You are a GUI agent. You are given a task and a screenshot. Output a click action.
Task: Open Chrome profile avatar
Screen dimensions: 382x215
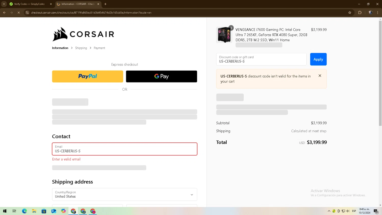point(371,12)
